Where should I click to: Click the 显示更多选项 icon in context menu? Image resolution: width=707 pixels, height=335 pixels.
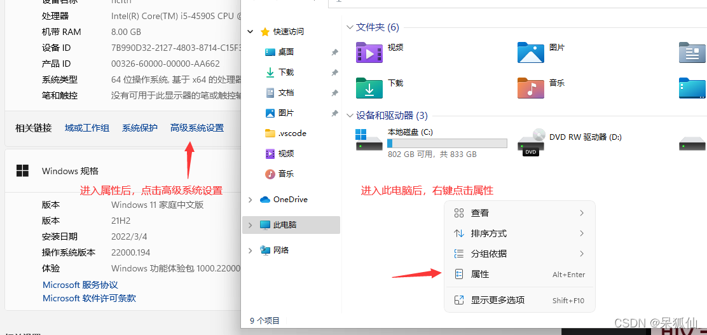[459, 300]
